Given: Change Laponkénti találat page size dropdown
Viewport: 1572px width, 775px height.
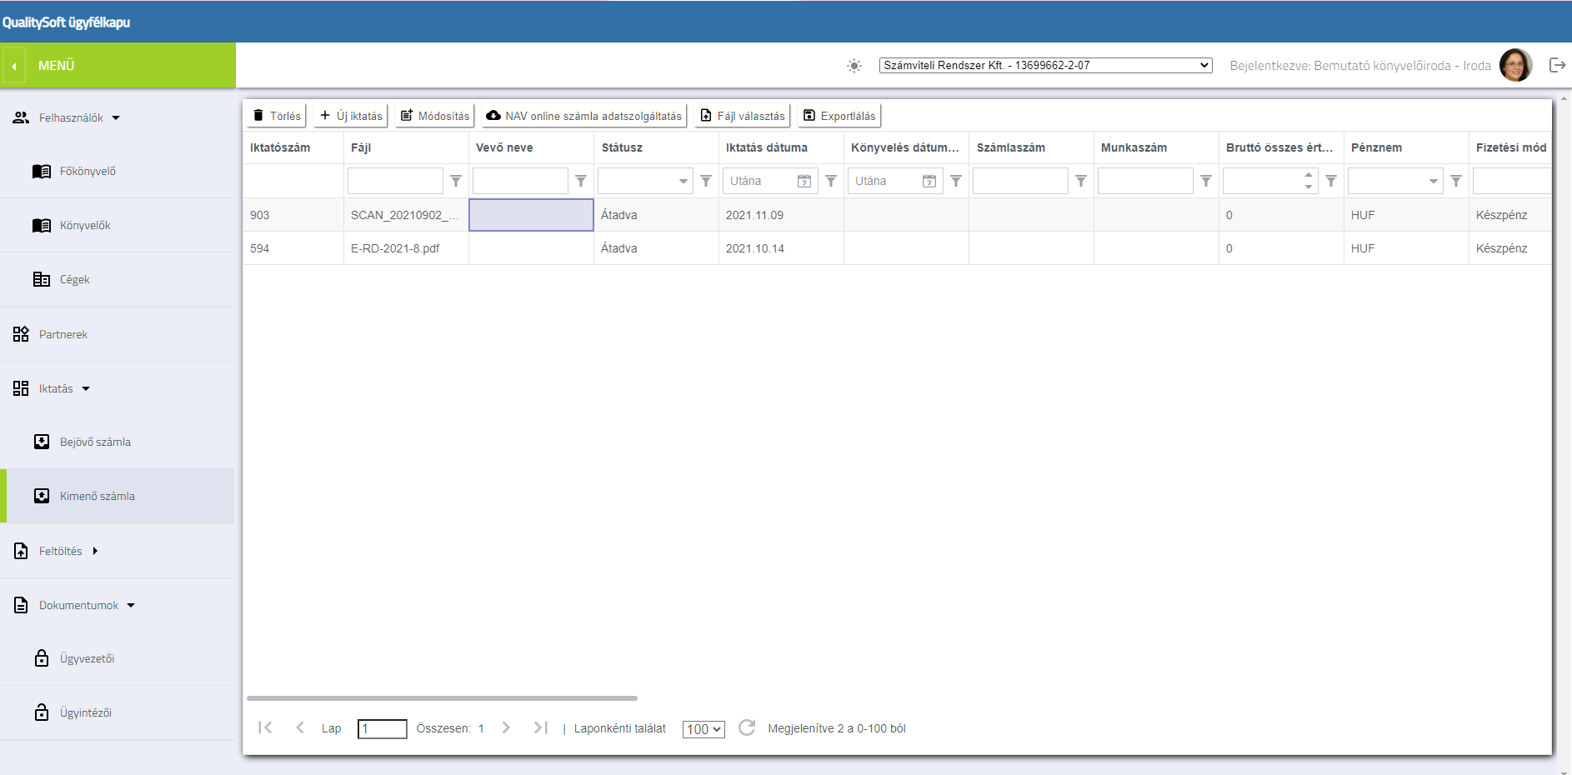Looking at the screenshot, I should pyautogui.click(x=703, y=729).
